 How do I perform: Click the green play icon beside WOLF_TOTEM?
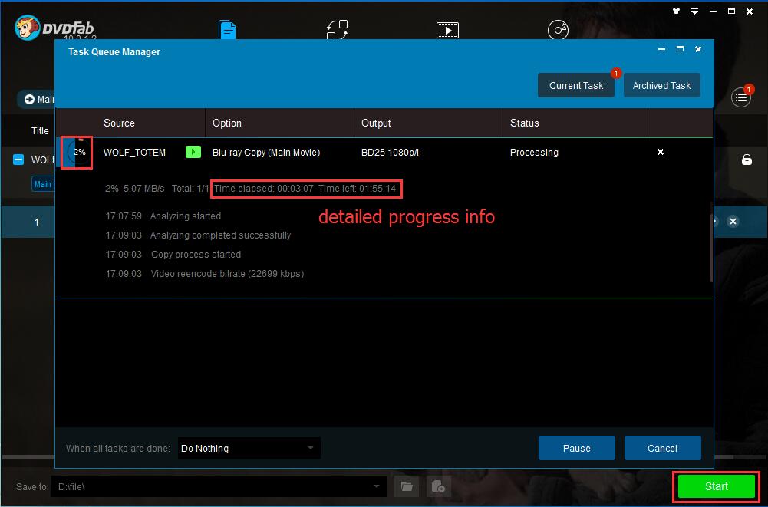click(x=193, y=152)
